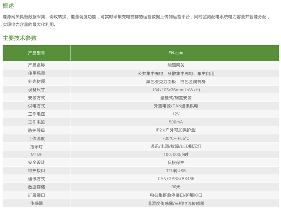Image resolution: width=281 pixels, height=210 pixels.
Task: Click the 主要技术参数 heading
Action: click(20, 38)
